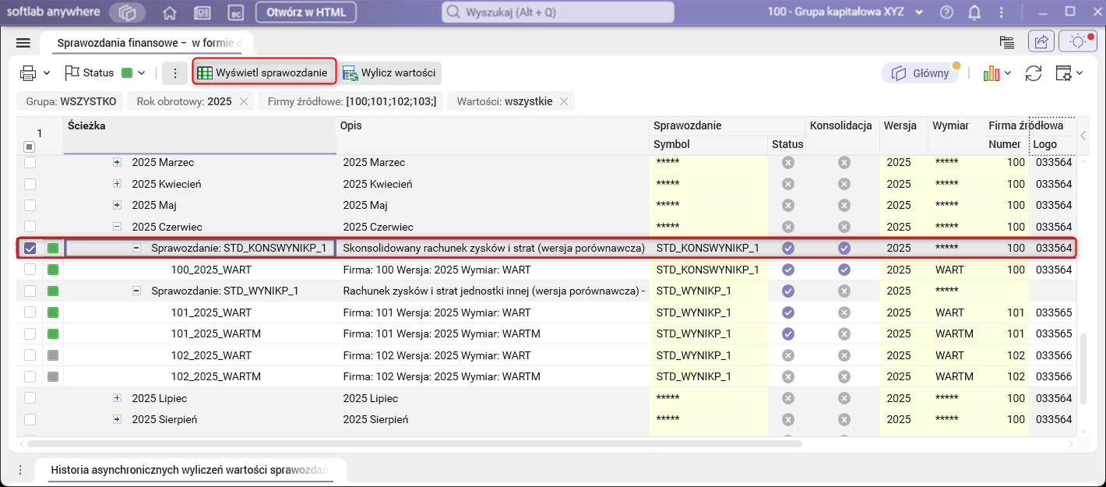Image resolution: width=1106 pixels, height=487 pixels.
Task: Collapse the Sprawozdanie: STD_KONSWYNIKP_1 node
Action: tap(136, 249)
